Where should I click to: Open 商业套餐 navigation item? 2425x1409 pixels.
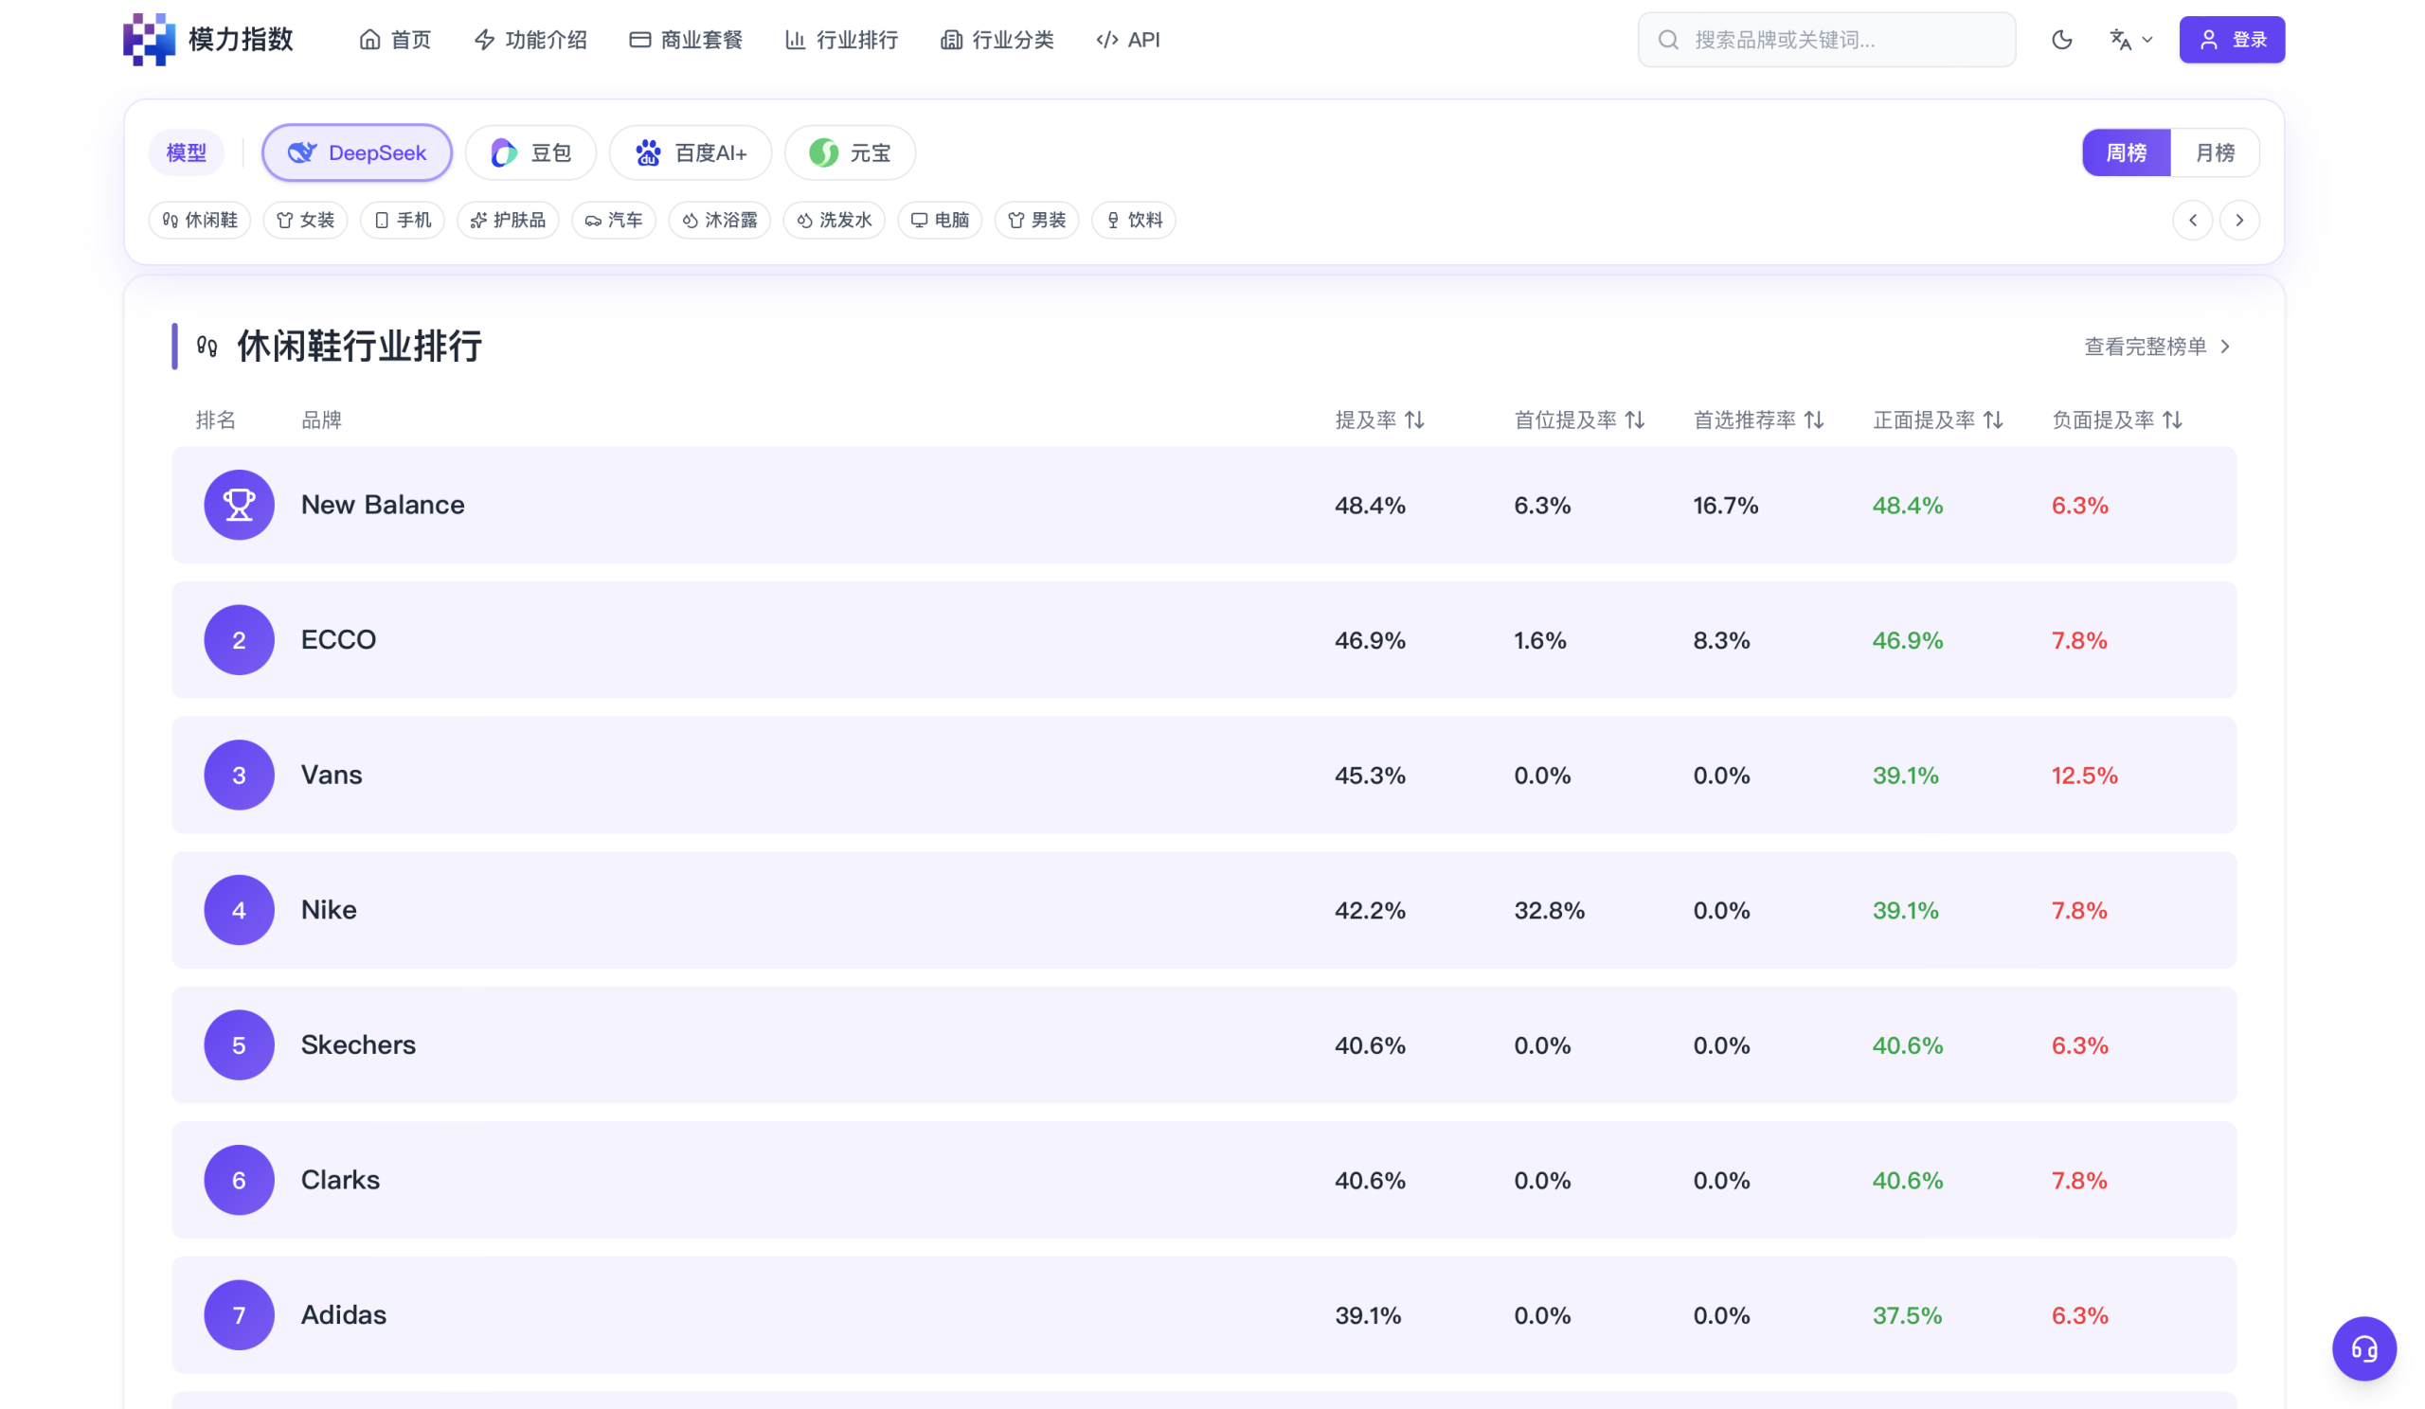click(686, 40)
